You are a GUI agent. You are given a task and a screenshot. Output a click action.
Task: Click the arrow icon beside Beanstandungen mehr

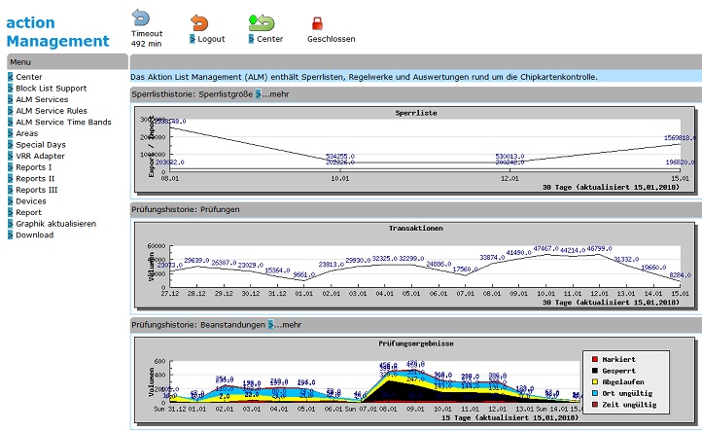pos(271,324)
